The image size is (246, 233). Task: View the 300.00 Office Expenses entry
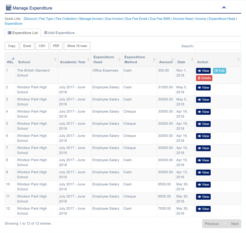203,71
